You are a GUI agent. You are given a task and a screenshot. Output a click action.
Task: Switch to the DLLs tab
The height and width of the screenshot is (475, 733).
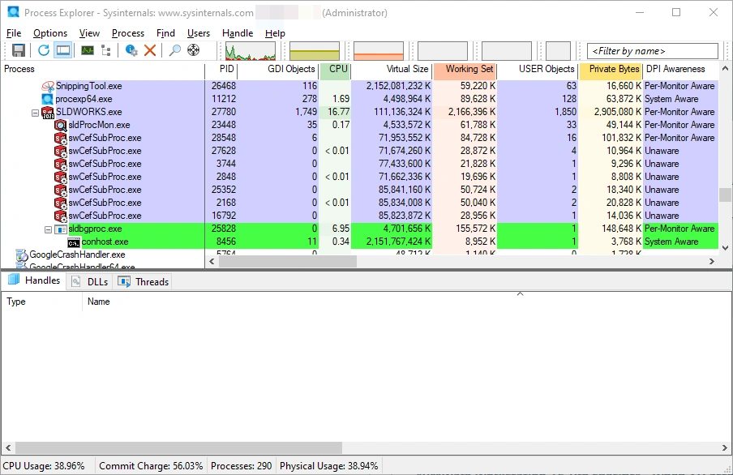point(90,282)
